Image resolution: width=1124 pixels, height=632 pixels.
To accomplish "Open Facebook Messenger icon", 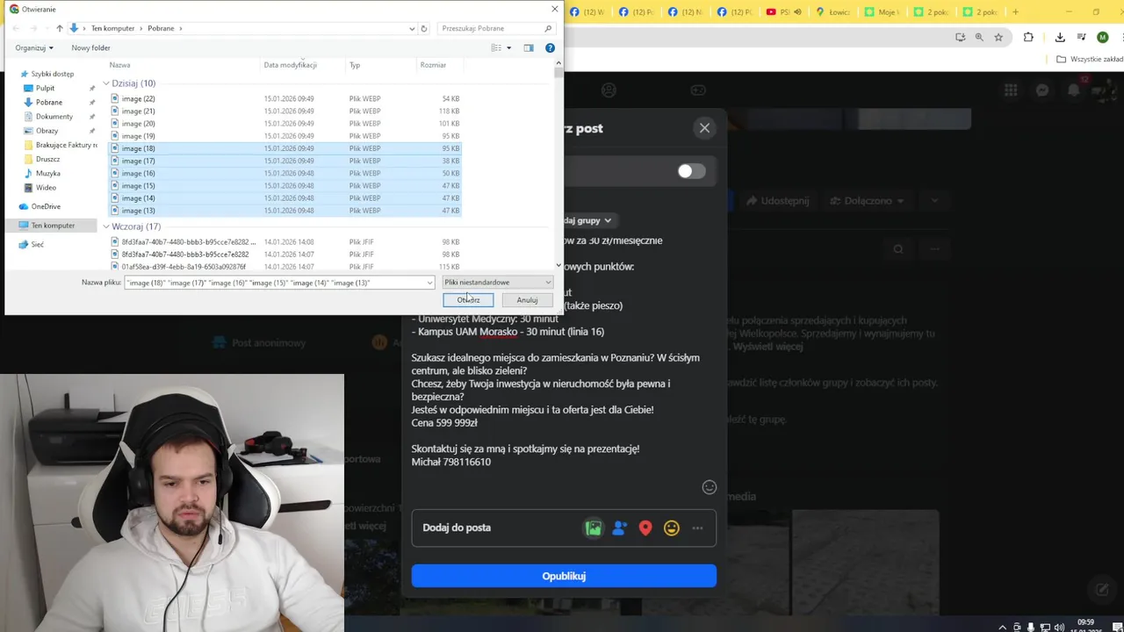I will [1042, 90].
